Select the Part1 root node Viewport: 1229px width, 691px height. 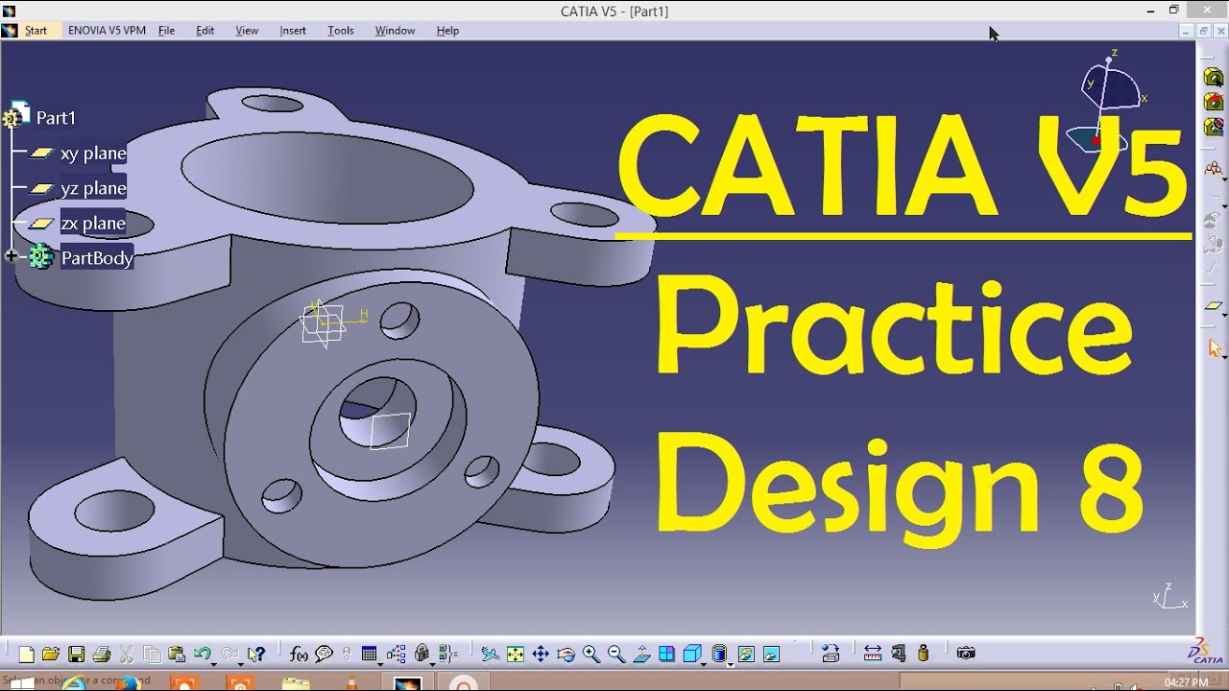56,118
